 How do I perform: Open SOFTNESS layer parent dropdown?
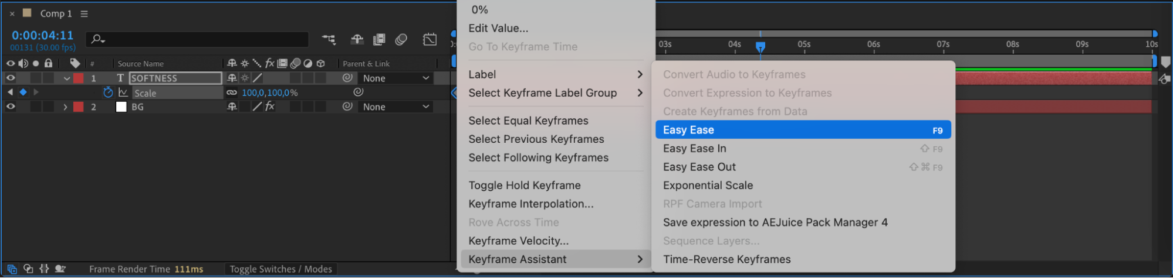(x=396, y=78)
